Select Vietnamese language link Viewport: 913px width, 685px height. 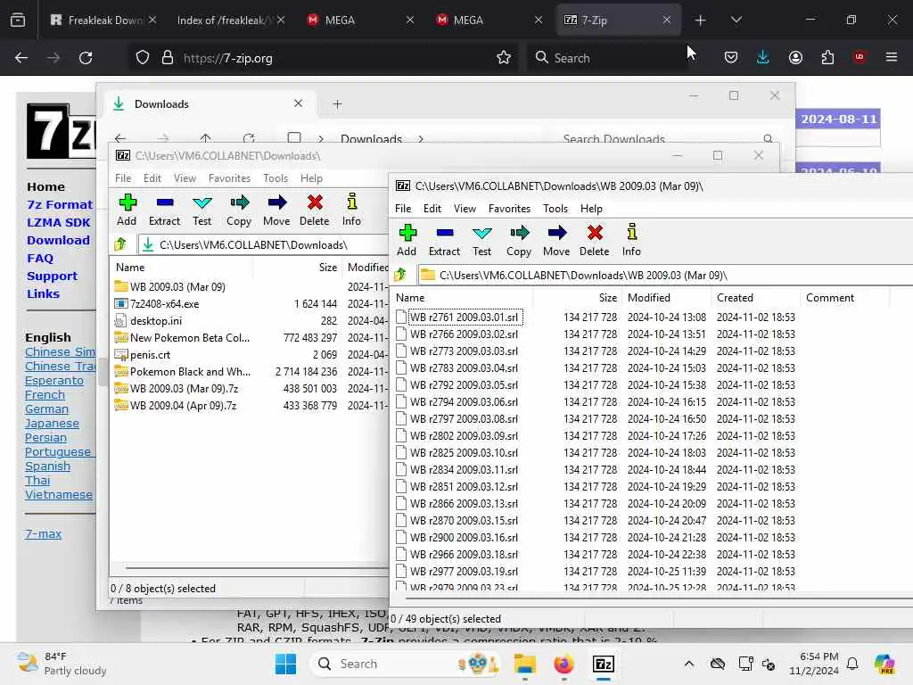click(x=59, y=494)
